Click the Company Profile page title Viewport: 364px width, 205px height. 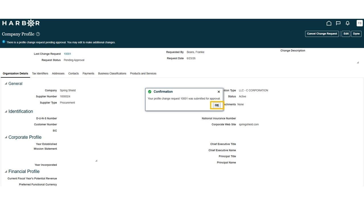(18, 34)
